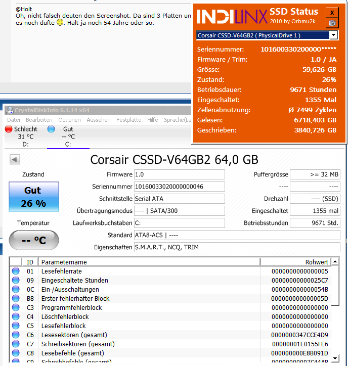Click the Parametername column header
Image resolution: width=349 pixels, height=366 pixels.
pyautogui.click(x=149, y=262)
